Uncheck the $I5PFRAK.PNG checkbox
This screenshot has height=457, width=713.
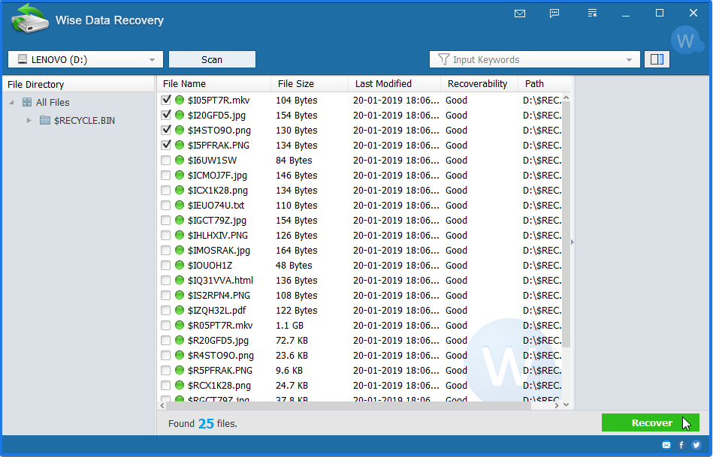pyautogui.click(x=166, y=145)
